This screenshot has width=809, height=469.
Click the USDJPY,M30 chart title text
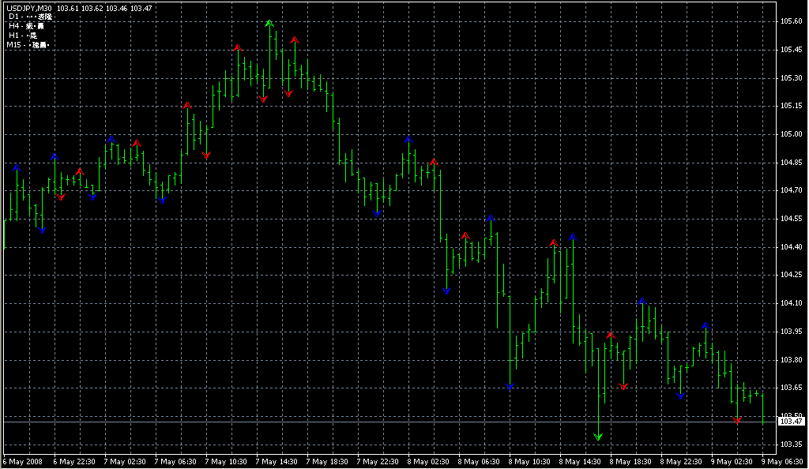pyautogui.click(x=29, y=8)
